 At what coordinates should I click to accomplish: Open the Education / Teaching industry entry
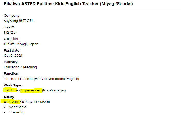coord(20,67)
